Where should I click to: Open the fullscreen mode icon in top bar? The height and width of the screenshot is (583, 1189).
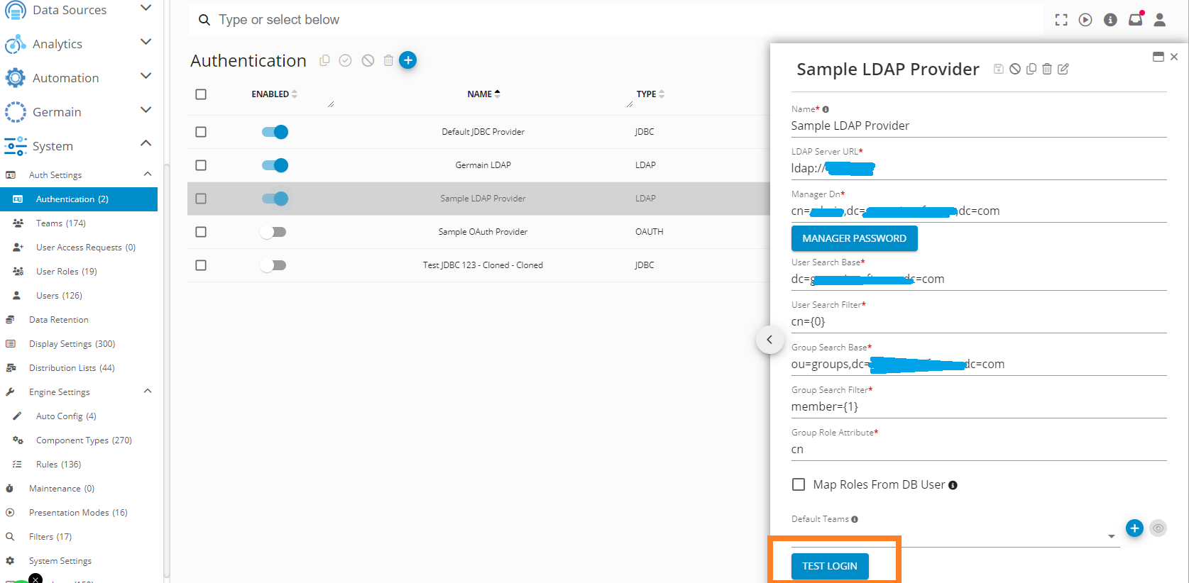click(1061, 20)
